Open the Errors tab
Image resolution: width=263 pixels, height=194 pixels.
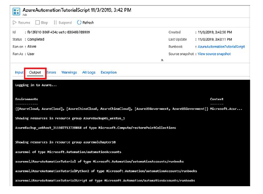pos(51,72)
